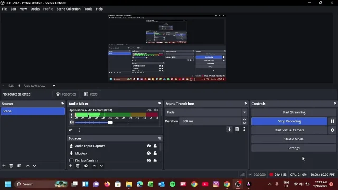Enable Studio Mode button

pos(294,139)
